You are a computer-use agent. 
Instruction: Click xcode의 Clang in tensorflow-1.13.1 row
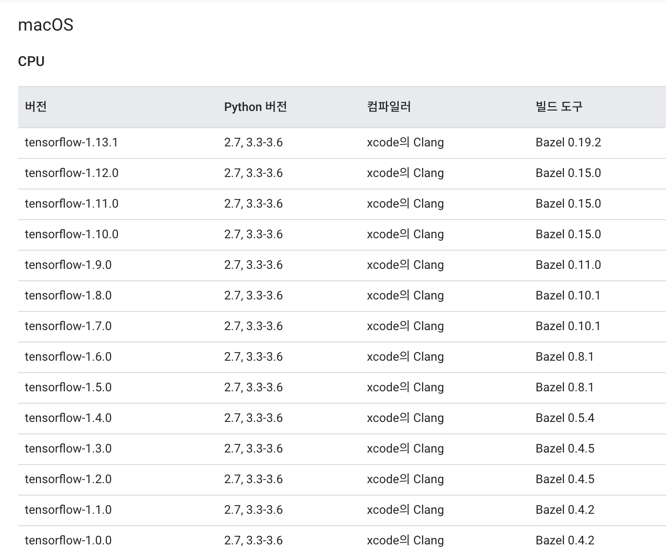[405, 143]
